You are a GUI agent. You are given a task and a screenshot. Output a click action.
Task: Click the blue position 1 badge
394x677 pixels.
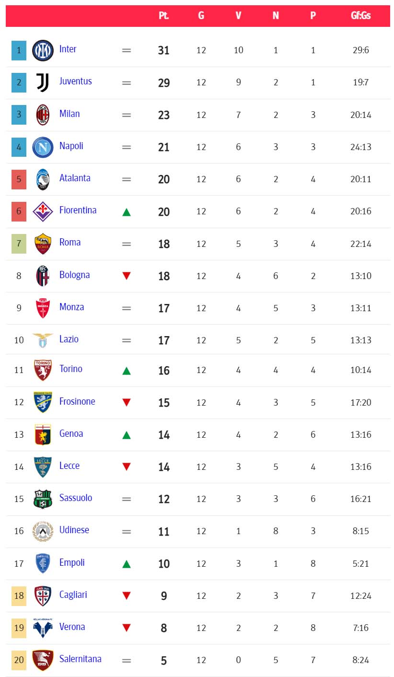coord(19,50)
